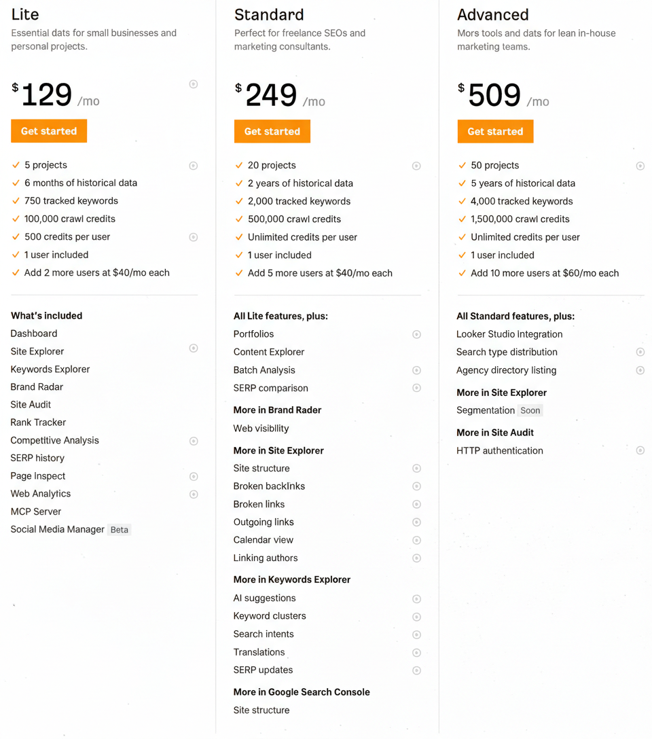Open info icon beside Keyword clusters
Screen dimensions: 652x739
coord(416,617)
